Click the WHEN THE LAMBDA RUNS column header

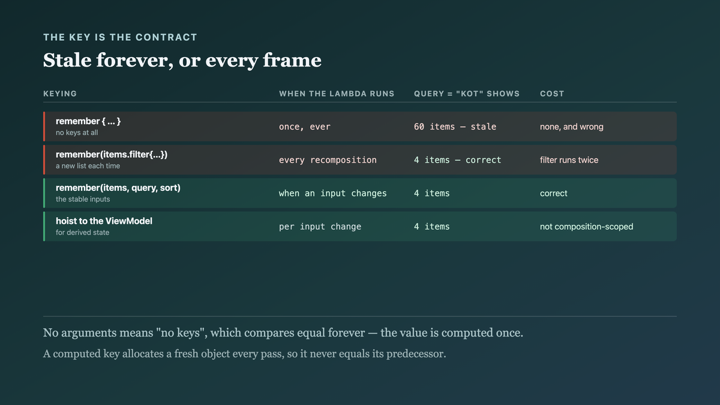tap(337, 94)
